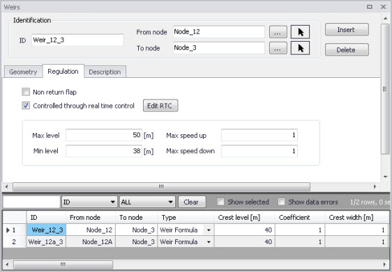Screen dimensions: 392x272
Task: Click Crest level cell in Weir_12_3 row
Action: [245, 230]
